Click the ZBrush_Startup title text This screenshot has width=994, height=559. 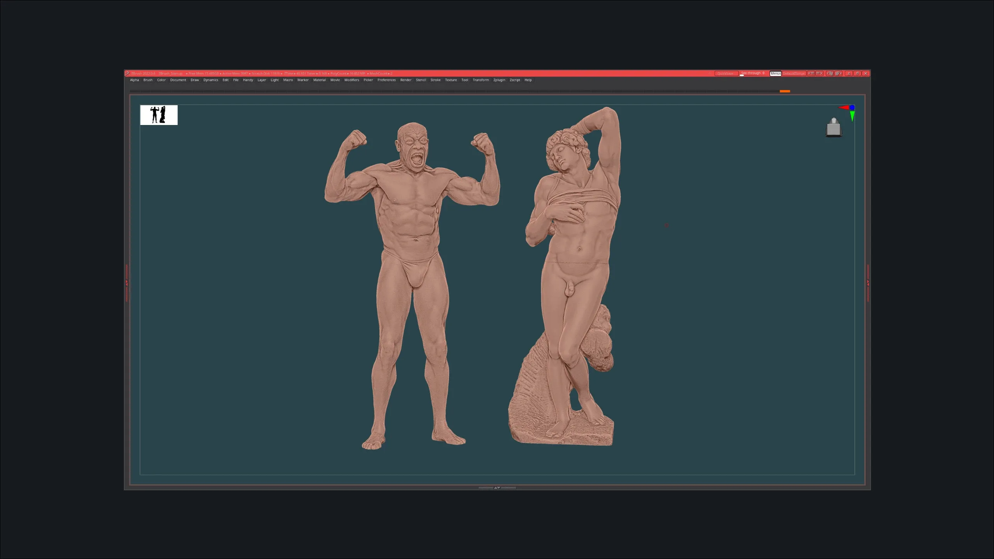[170, 73]
